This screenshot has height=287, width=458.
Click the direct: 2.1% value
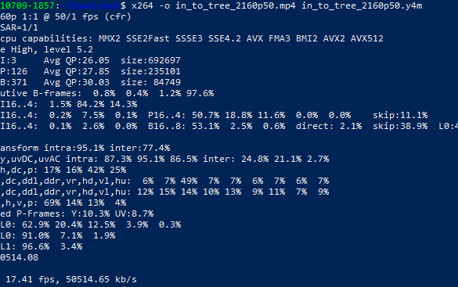point(329,126)
